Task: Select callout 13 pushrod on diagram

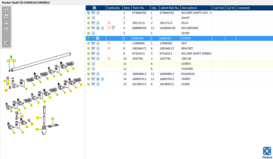Action: [38, 118]
